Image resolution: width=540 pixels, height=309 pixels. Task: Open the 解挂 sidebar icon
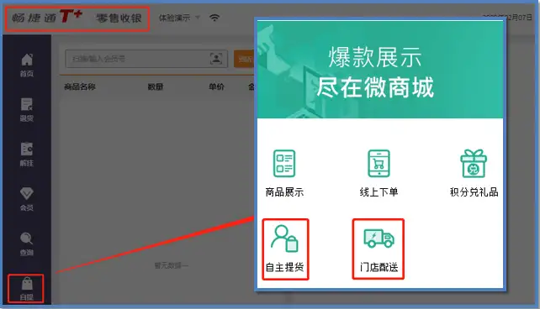pos(27,149)
